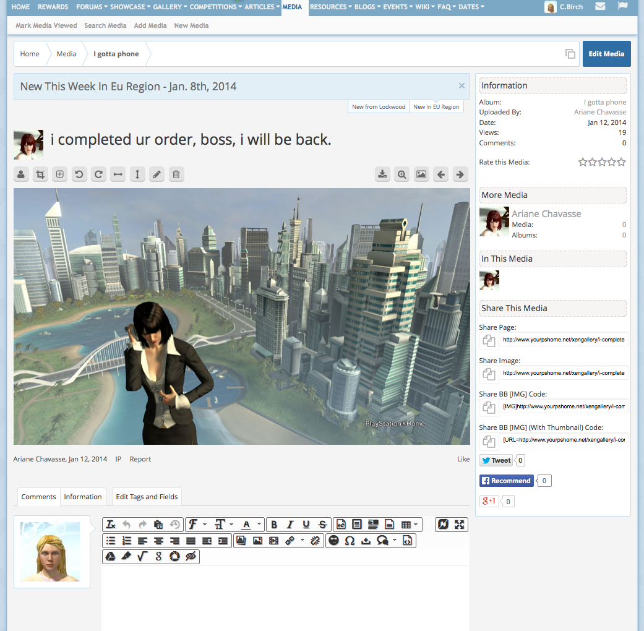Toggle ordered numbered list

click(126, 541)
